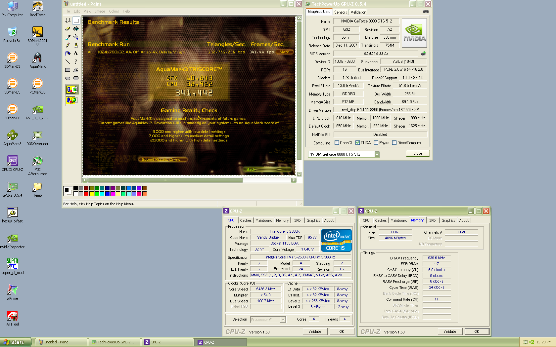Toggle the CUDA checkbox in GPU-Z
Screen dimensions: 556x347
click(x=357, y=143)
